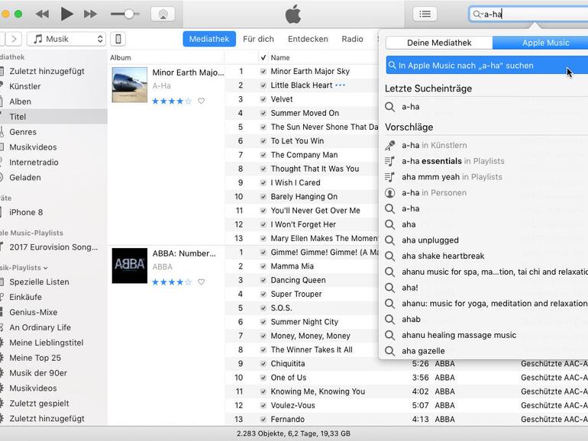588x441 pixels.
Task: Uncheck the Chiquitita checkbox
Action: tap(263, 363)
